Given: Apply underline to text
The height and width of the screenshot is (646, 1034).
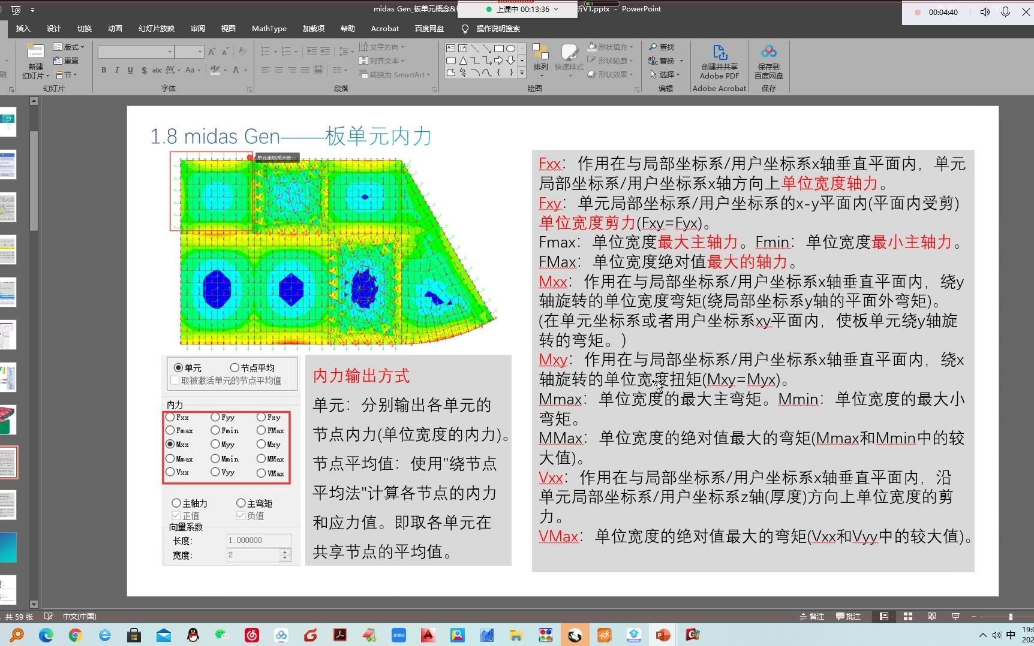Looking at the screenshot, I should [130, 70].
